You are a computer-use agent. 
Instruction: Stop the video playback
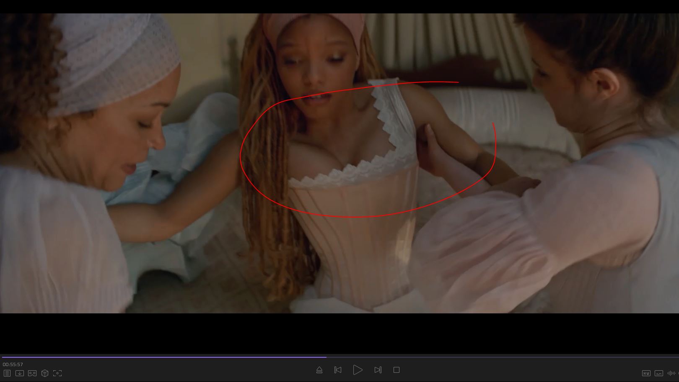(397, 370)
